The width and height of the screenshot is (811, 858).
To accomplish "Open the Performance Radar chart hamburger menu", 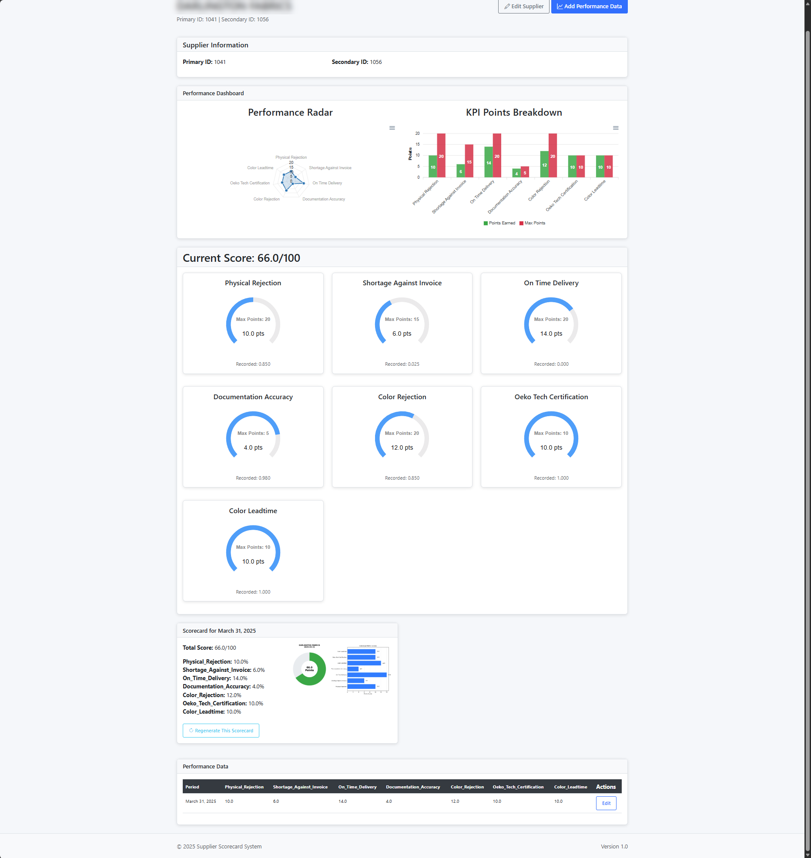I will [392, 128].
